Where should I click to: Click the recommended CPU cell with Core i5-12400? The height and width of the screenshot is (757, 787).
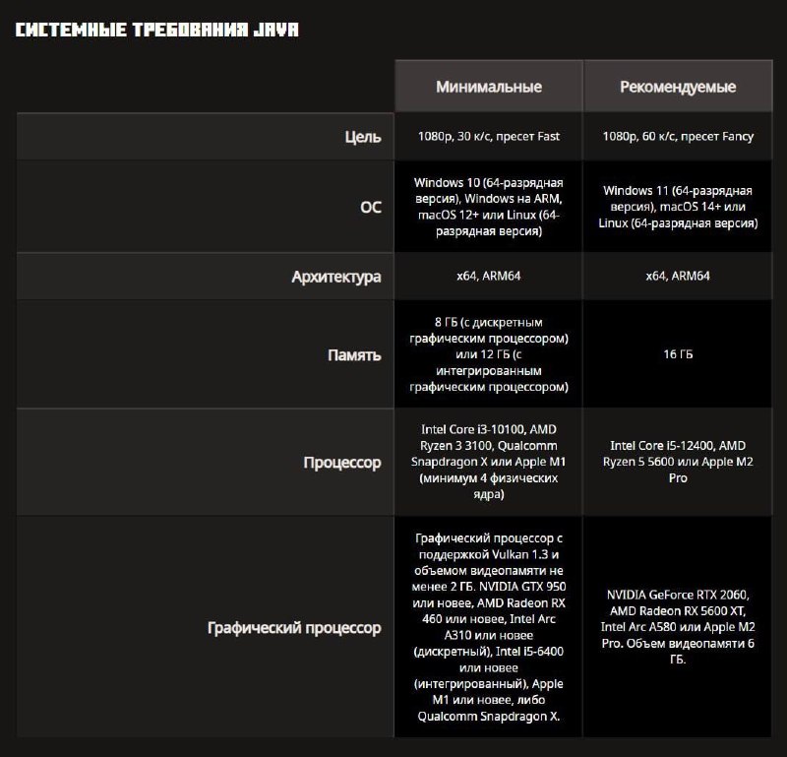[x=678, y=462]
